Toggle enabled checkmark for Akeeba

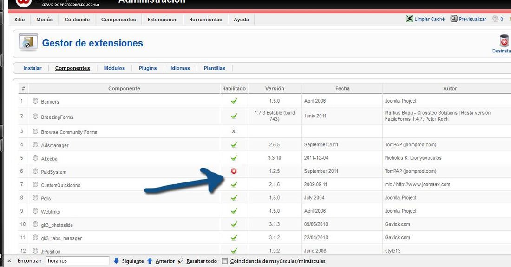point(234,158)
